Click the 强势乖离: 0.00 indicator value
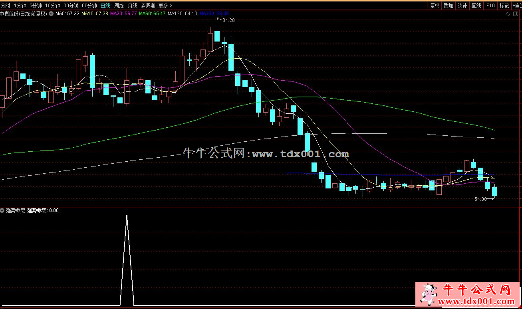Image resolution: width=522 pixels, height=309 pixels. (x=43, y=210)
